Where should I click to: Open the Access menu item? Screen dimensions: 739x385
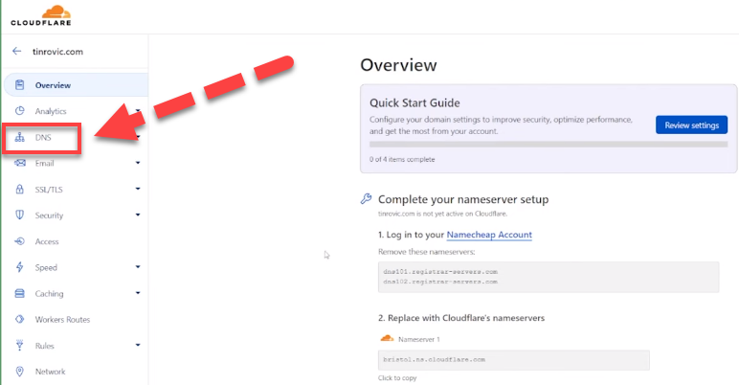pyautogui.click(x=47, y=241)
